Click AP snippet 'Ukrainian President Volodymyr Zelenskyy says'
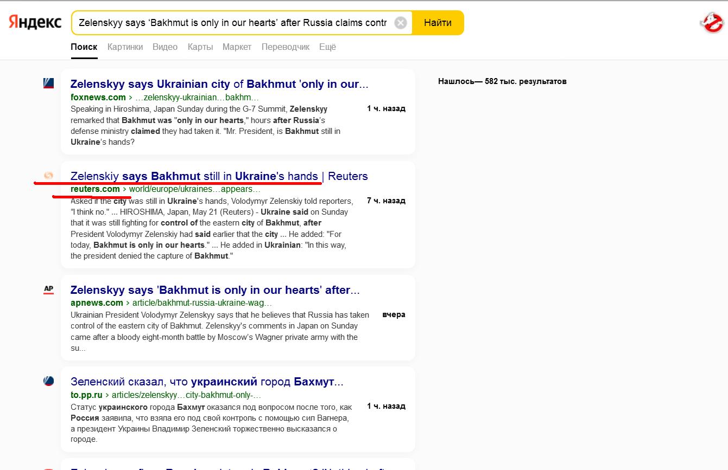 click(x=220, y=331)
